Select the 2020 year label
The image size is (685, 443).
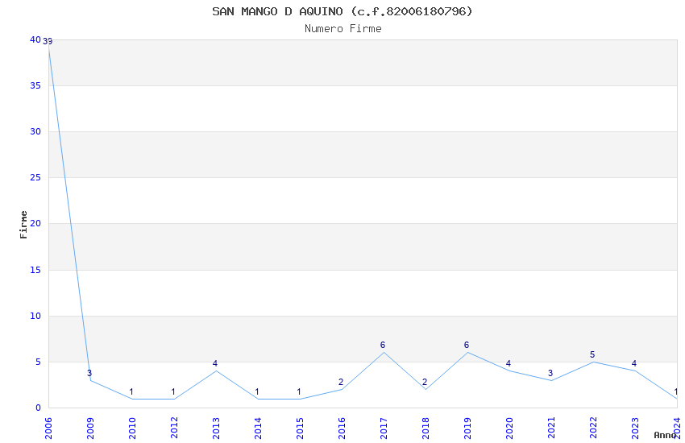(x=510, y=429)
